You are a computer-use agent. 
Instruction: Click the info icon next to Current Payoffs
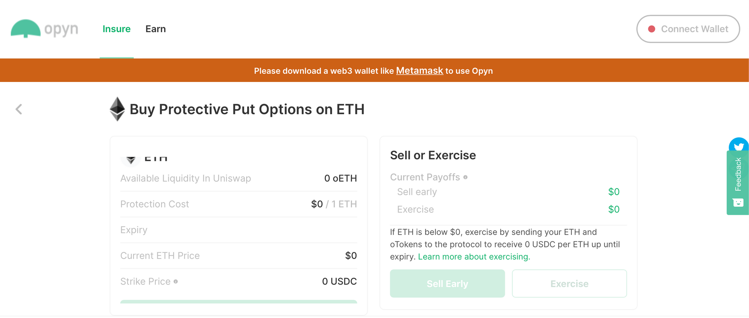pyautogui.click(x=465, y=177)
